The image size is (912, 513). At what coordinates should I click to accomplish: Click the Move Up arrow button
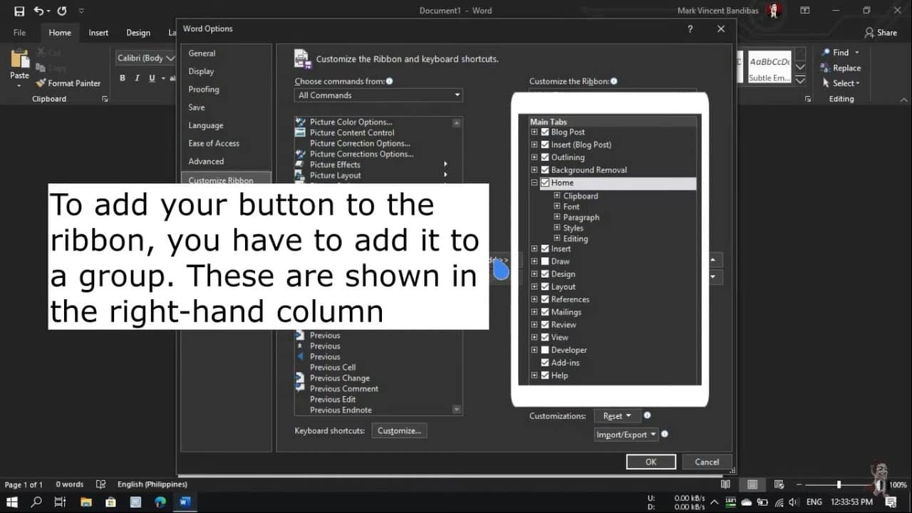pyautogui.click(x=712, y=260)
